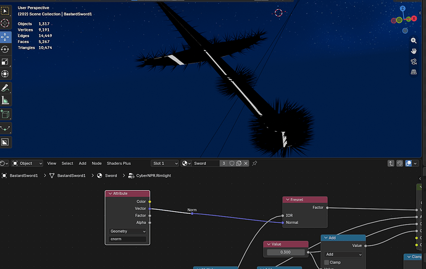Click the cnorm attribute name field
Viewport: 426px width, 269px height.
coord(127,239)
